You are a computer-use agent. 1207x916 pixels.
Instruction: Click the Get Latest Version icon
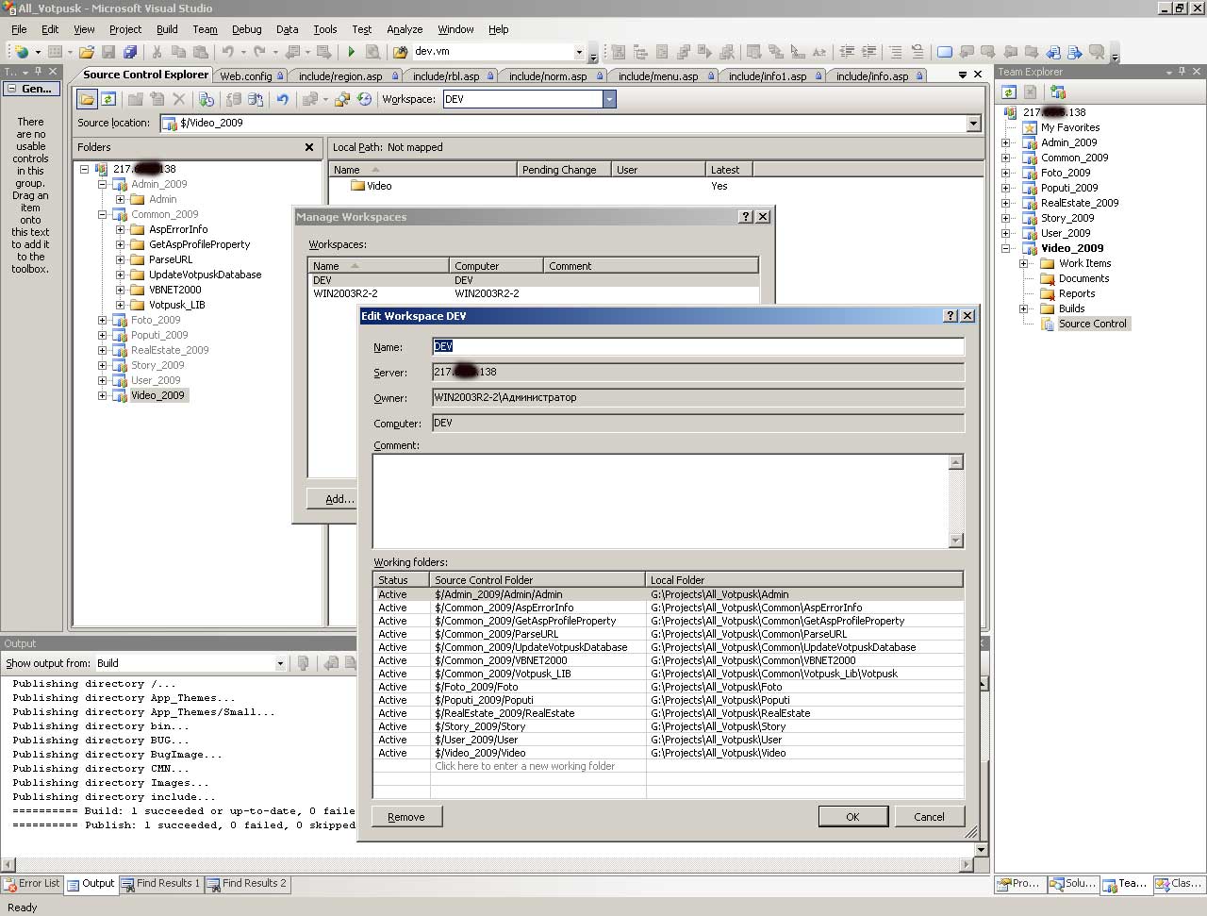coord(207,99)
